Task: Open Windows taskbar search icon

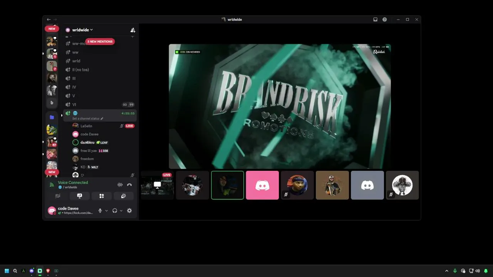Action: tap(15, 271)
